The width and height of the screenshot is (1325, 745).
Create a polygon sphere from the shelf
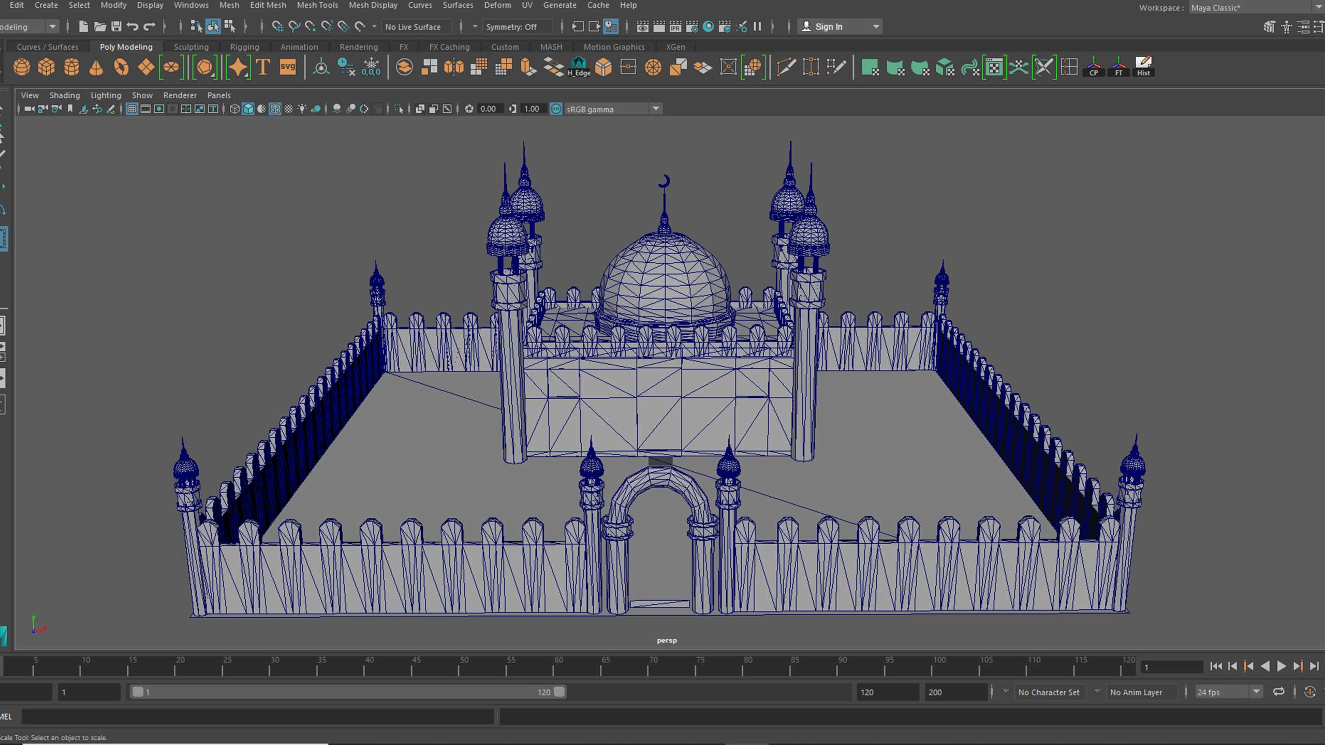[x=21, y=67]
